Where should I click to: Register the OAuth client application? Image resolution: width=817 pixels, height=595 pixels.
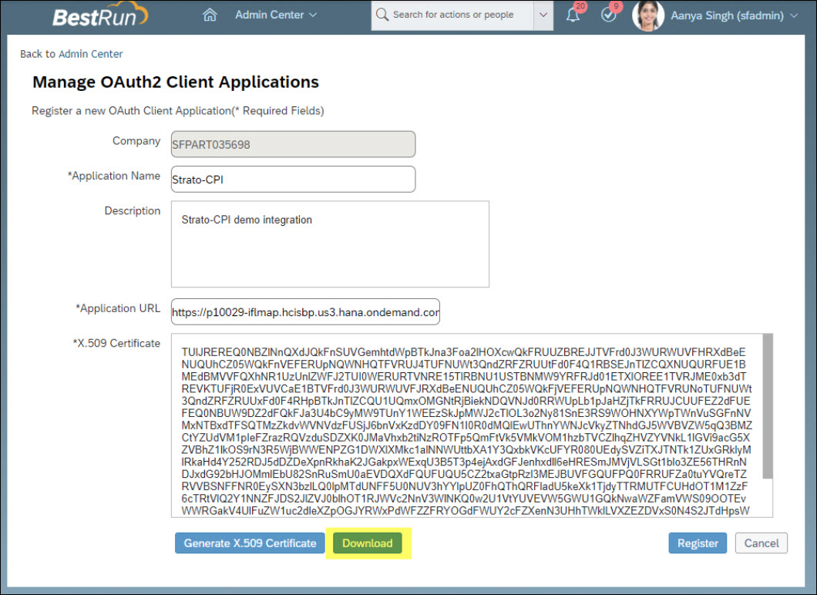[x=698, y=543]
